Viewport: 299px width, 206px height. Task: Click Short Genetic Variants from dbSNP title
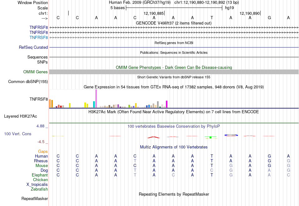(x=174, y=77)
